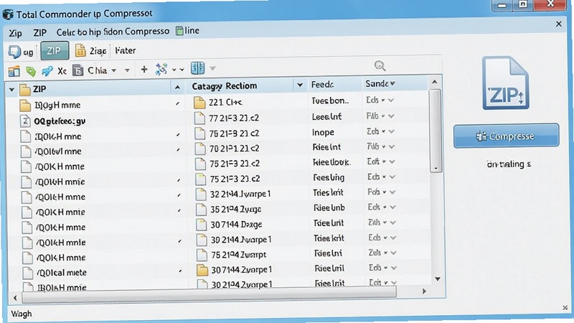Click the Wagh status bar text

(x=22, y=314)
